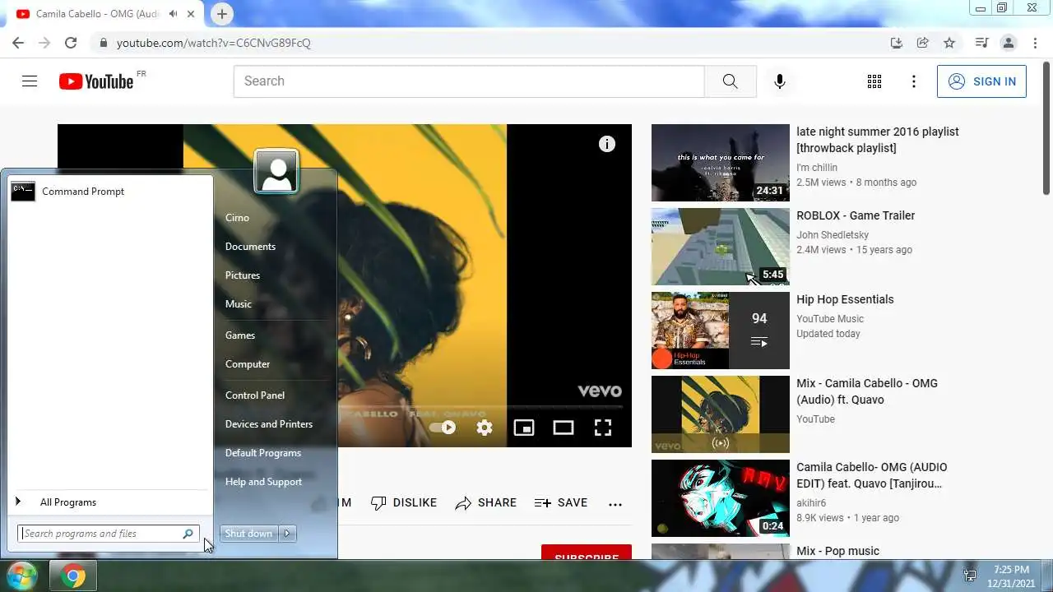This screenshot has height=592, width=1053.
Task: Save video to a playlist
Action: 561,502
